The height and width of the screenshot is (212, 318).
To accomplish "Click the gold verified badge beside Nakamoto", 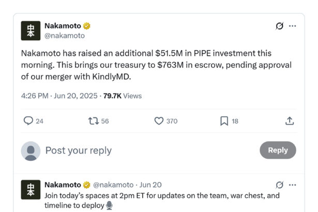I will (x=87, y=26).
